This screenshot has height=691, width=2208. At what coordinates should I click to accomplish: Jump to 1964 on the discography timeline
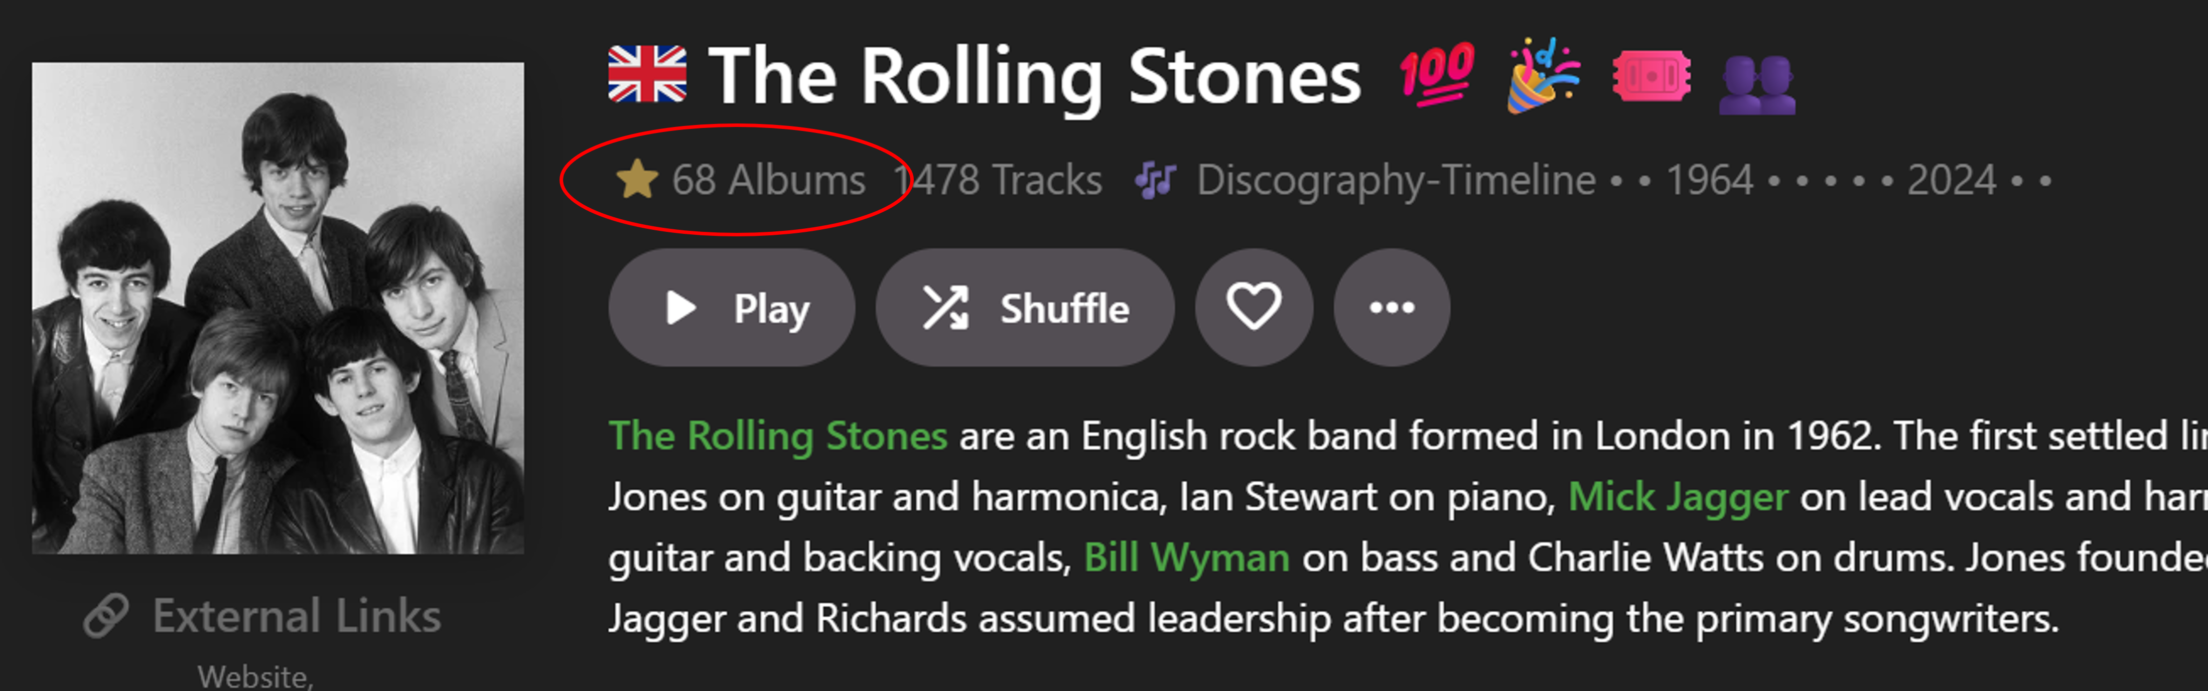coord(1709,180)
